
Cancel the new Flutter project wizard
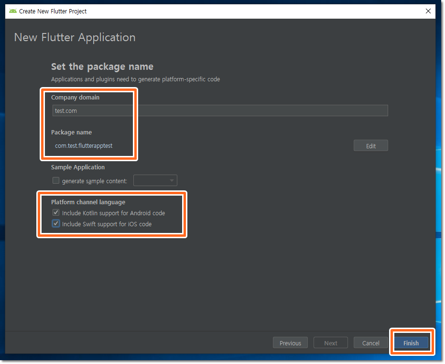[370, 343]
